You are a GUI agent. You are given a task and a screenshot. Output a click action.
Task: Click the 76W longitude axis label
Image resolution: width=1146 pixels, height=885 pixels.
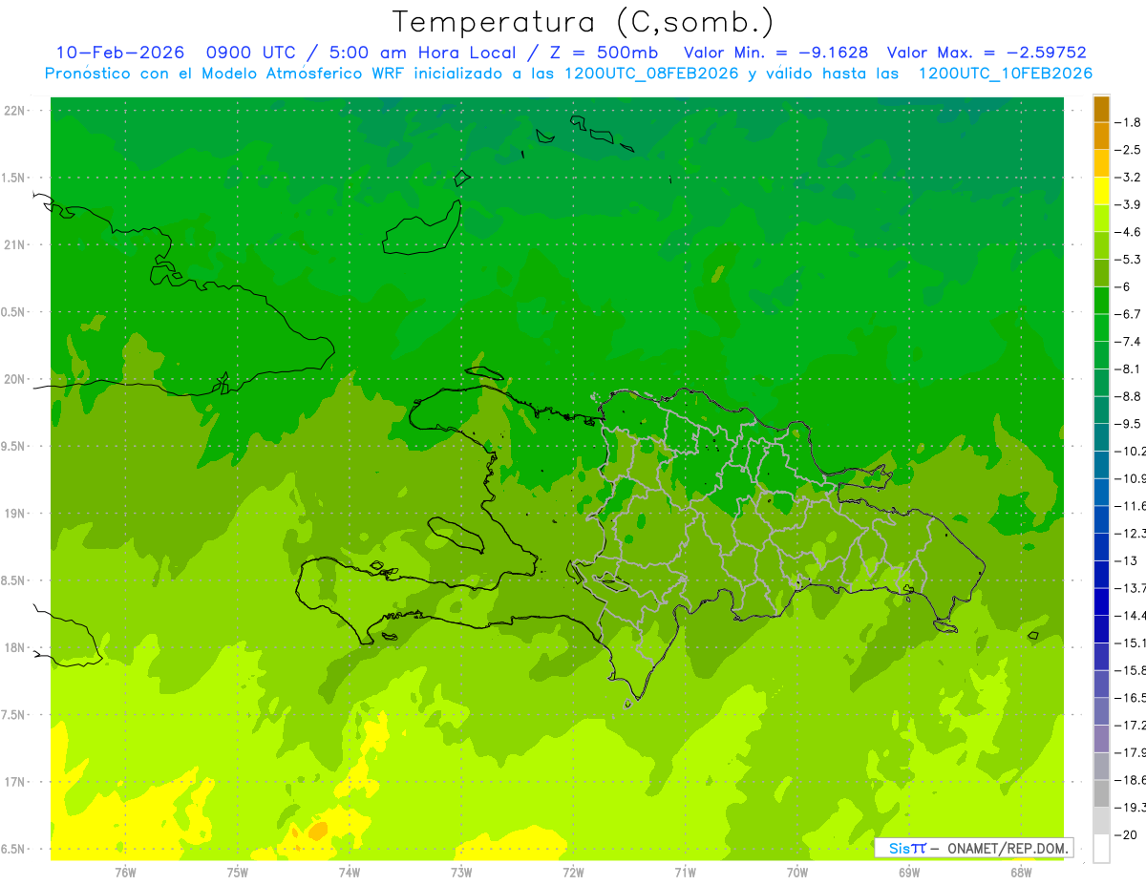(x=125, y=873)
